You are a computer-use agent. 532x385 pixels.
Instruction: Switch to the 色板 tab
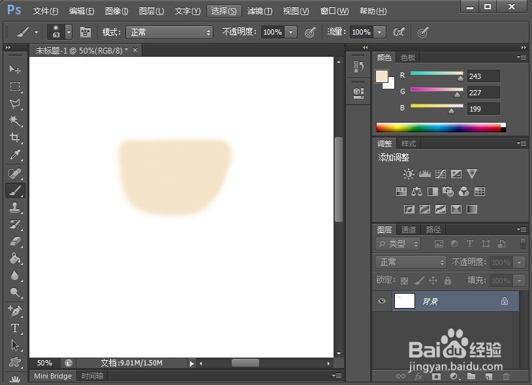pyautogui.click(x=408, y=57)
